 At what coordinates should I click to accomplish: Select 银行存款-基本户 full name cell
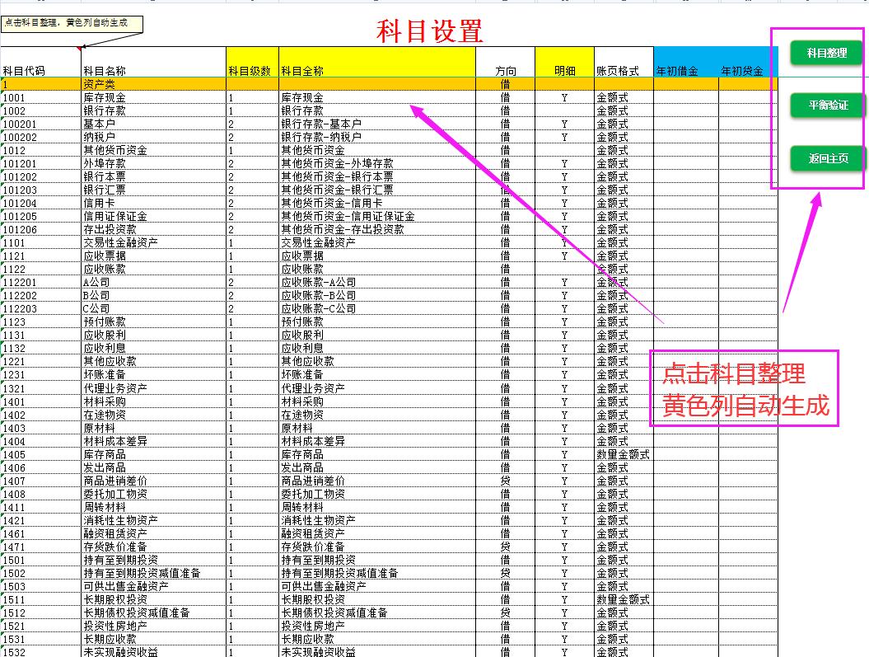377,124
